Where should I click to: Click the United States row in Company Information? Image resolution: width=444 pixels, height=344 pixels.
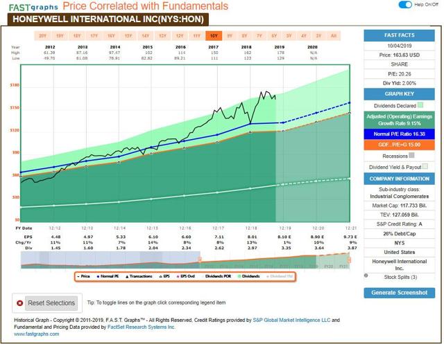pyautogui.click(x=400, y=252)
